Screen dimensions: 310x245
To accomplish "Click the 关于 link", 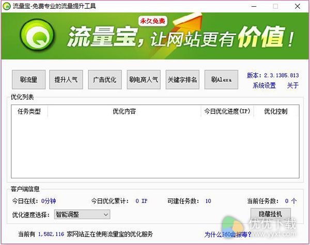I will pos(293,85).
